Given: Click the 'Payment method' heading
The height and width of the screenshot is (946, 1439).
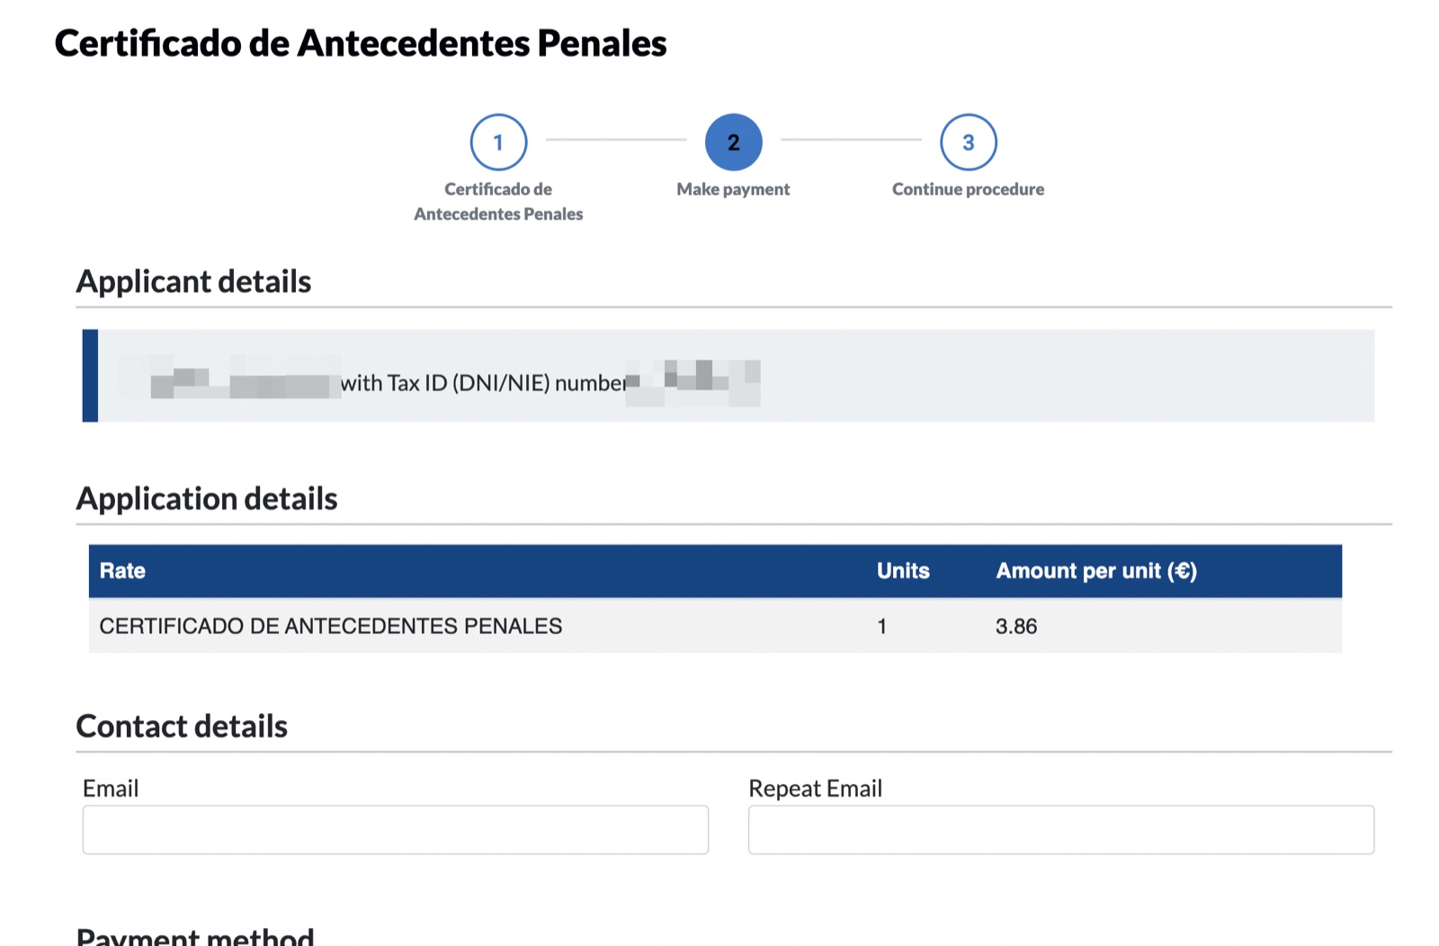Looking at the screenshot, I should [195, 936].
